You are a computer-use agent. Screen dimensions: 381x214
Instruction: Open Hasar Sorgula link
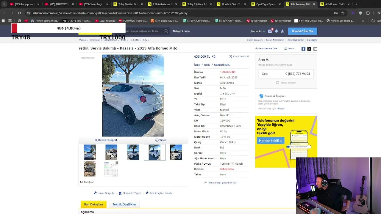click(x=104, y=193)
